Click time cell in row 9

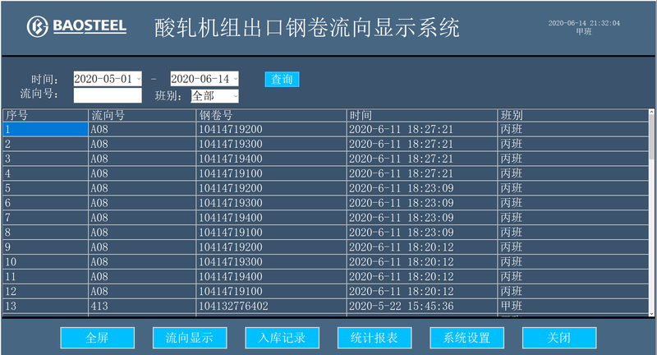pyautogui.click(x=422, y=247)
